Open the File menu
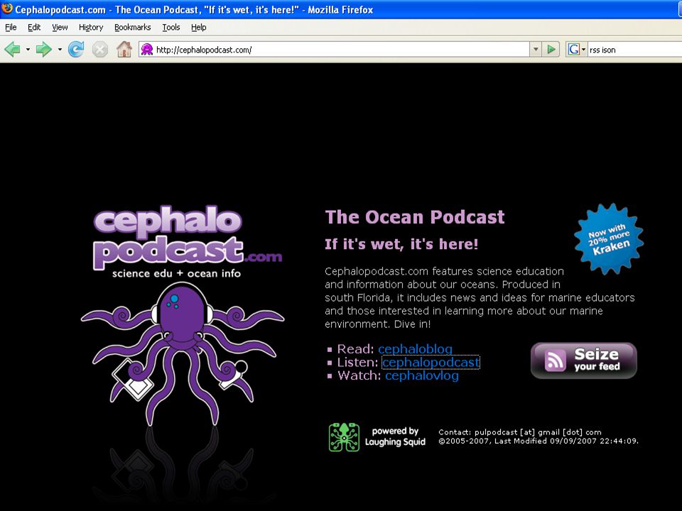 click(11, 28)
